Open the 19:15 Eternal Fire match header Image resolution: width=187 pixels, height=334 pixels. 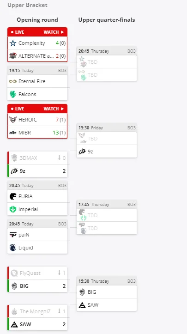point(37,71)
